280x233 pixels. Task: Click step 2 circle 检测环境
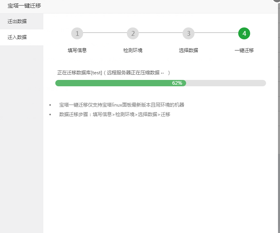click(x=133, y=33)
